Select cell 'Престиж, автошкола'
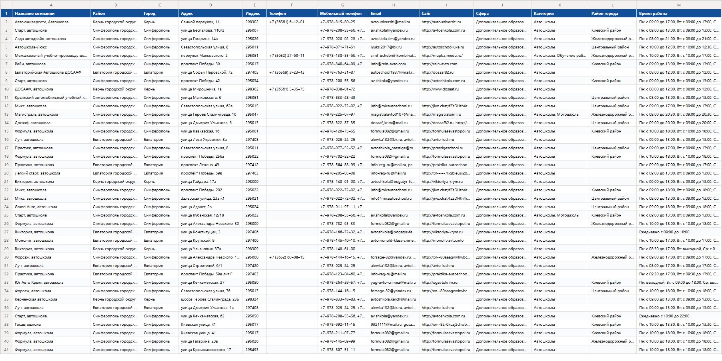The height and width of the screenshot is (361, 722). click(x=51, y=148)
